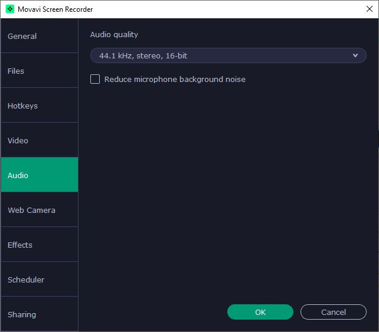
Task: Select the Audio tab in sidebar
Action: (x=40, y=175)
